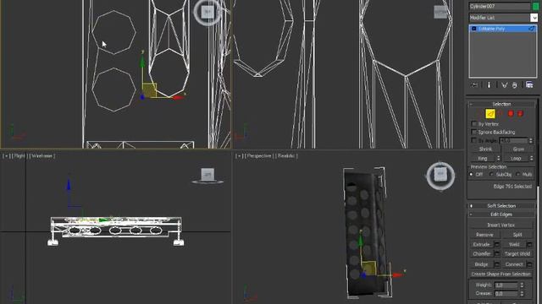This screenshot has width=542, height=304.
Task: Open the Right viewport [+] menu
Action: (6, 156)
